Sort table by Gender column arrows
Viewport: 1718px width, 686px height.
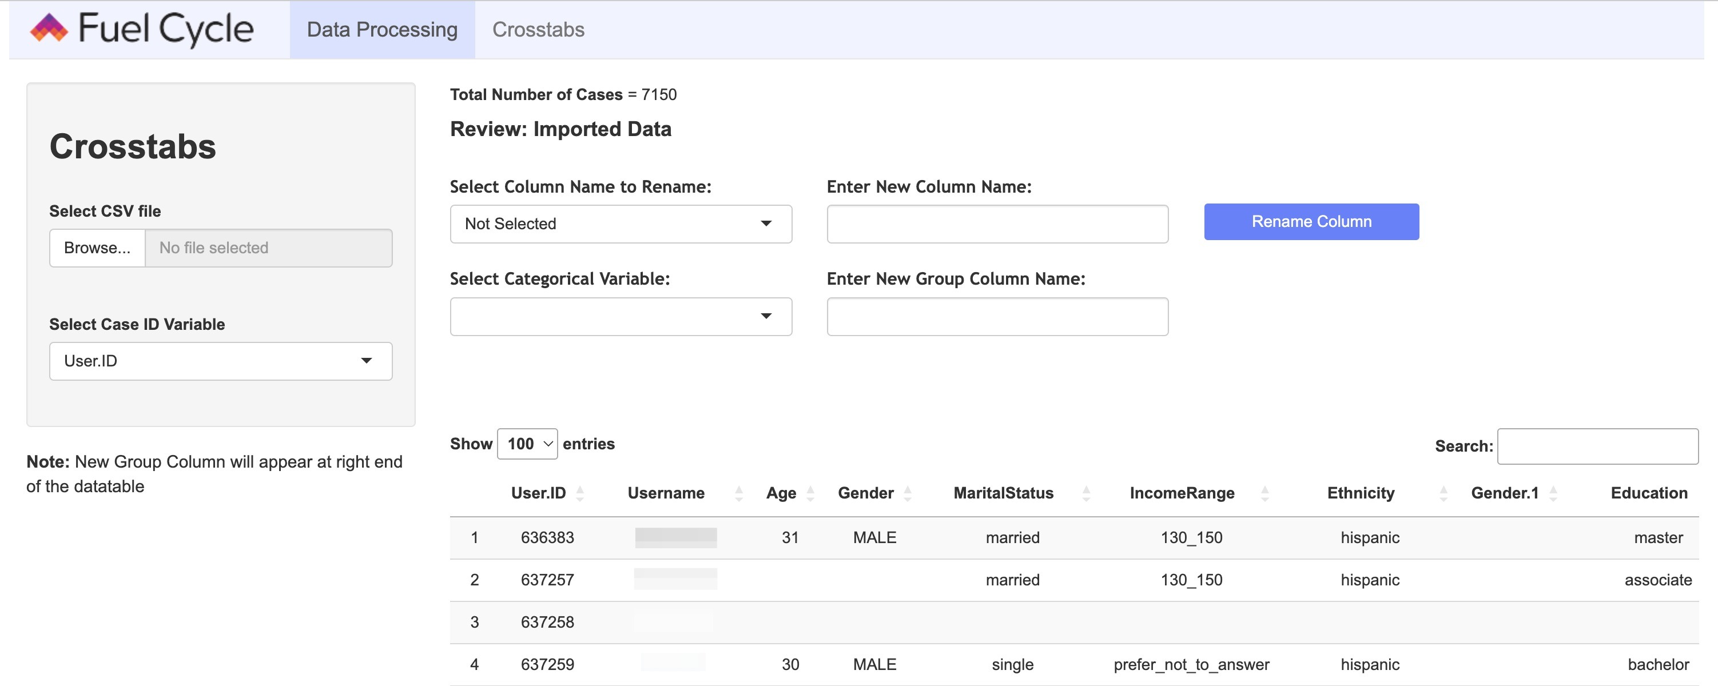pos(907,493)
